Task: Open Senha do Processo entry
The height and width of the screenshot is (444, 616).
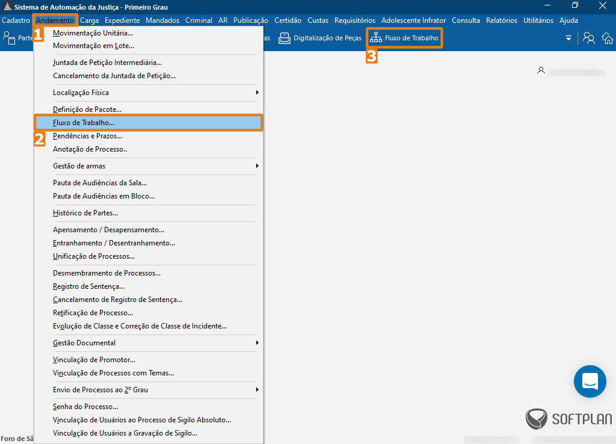Action: coord(149,407)
